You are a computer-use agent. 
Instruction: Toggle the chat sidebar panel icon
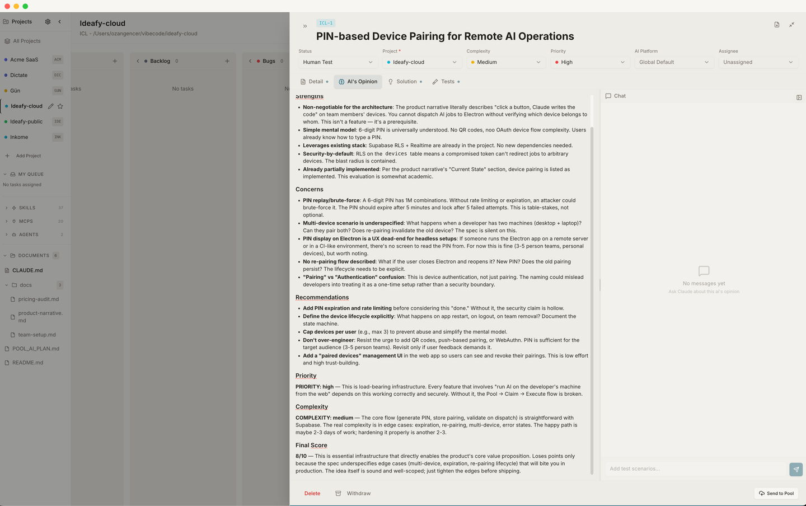coord(799,97)
